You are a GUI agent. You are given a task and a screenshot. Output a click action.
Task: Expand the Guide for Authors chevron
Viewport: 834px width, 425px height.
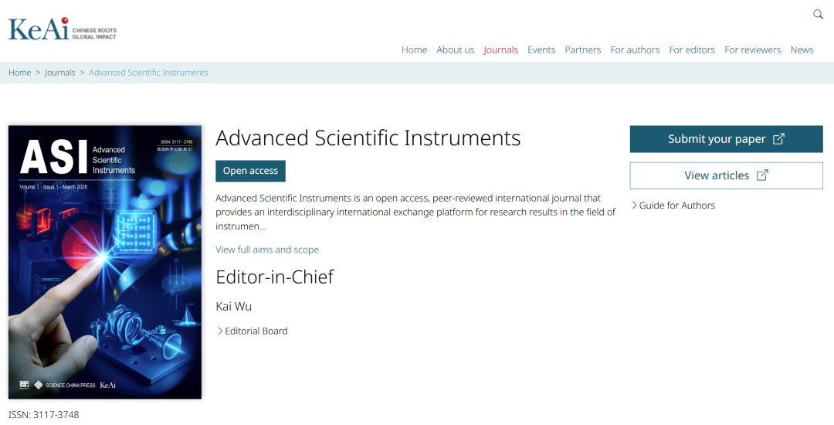(635, 205)
